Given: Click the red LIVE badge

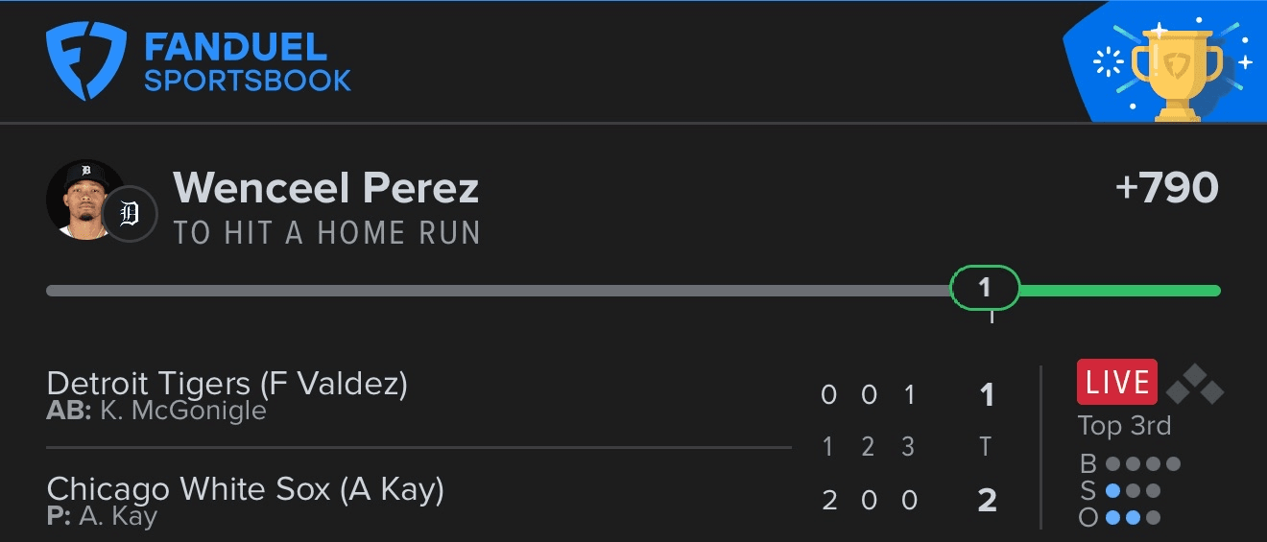Looking at the screenshot, I should pos(1117,382).
